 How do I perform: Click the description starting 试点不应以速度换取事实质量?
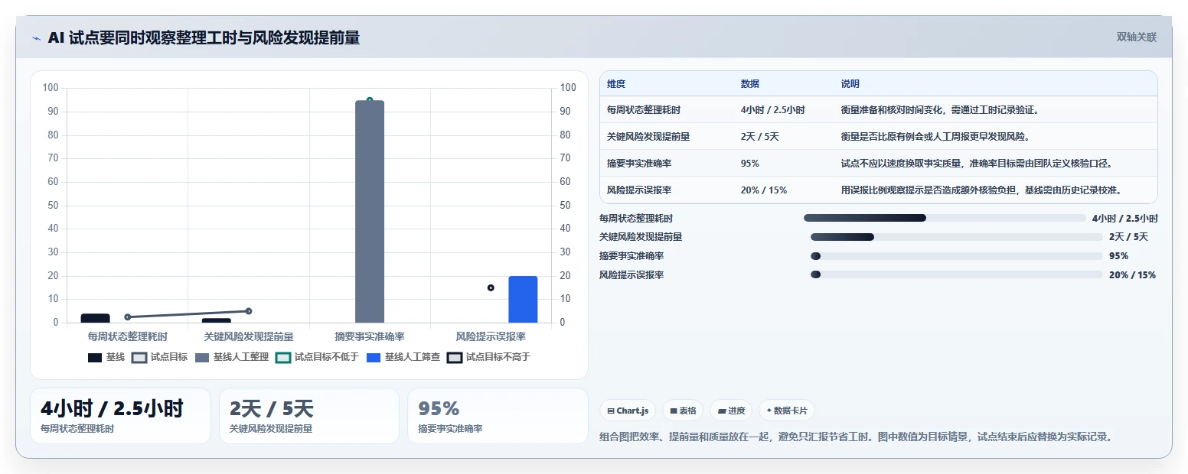pyautogui.click(x=977, y=164)
